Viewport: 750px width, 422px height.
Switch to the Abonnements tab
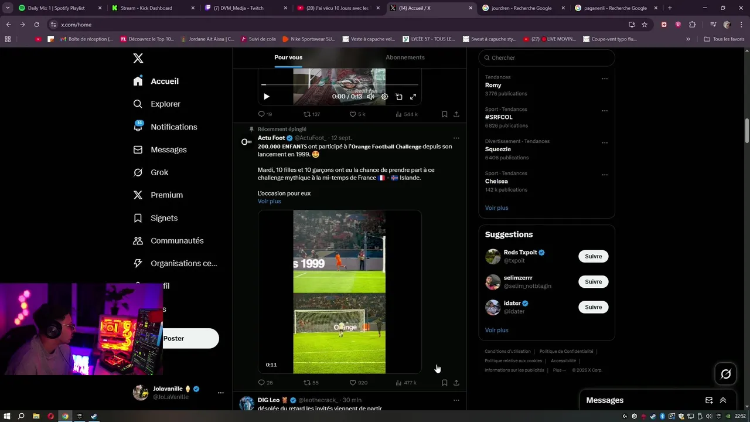coord(405,57)
